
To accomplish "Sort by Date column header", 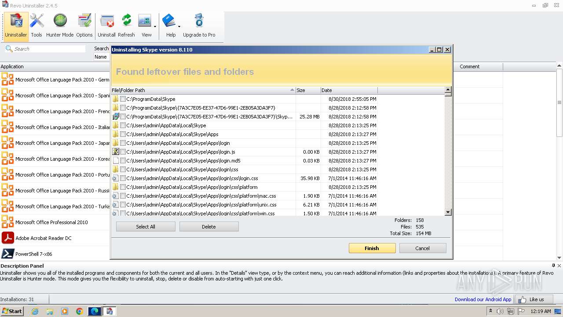I will click(x=349, y=90).
